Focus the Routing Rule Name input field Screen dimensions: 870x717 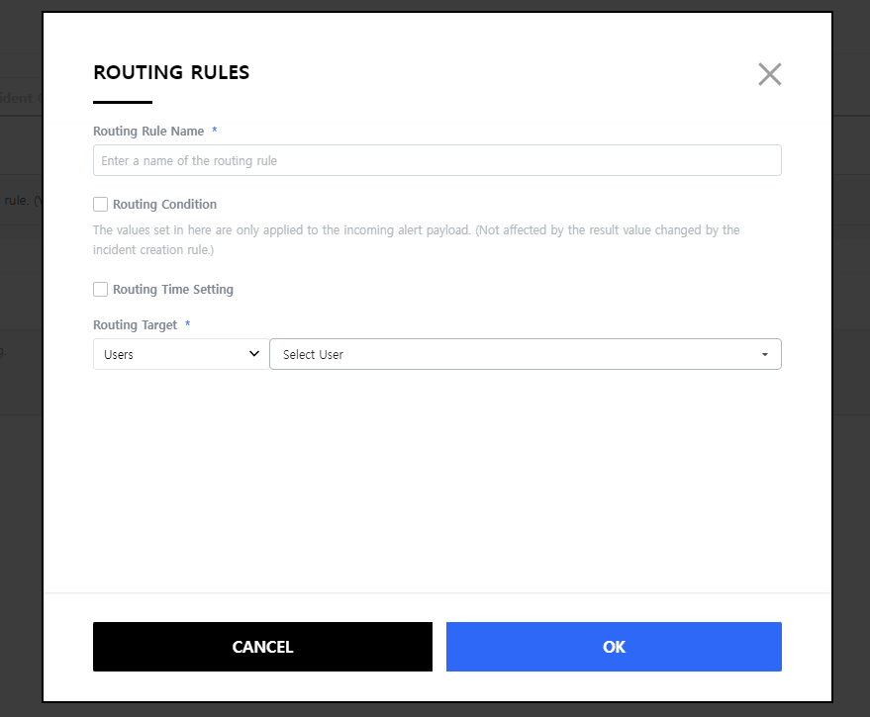click(x=436, y=160)
